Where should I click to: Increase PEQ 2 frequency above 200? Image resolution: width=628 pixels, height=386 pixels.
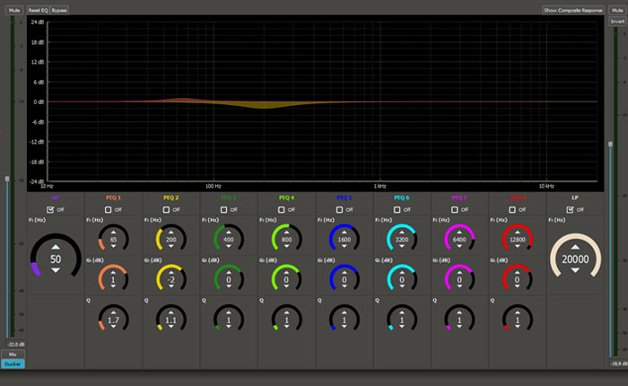pos(171,232)
